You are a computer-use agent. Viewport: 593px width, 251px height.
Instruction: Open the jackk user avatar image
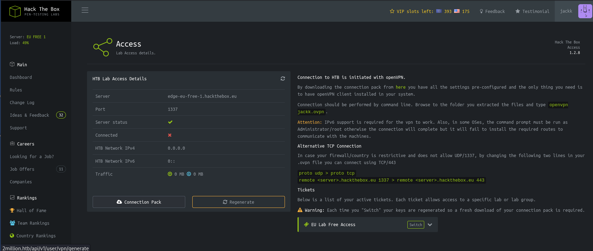(585, 11)
